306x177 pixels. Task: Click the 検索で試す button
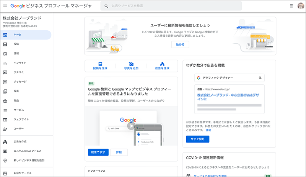pyautogui.click(x=98, y=152)
